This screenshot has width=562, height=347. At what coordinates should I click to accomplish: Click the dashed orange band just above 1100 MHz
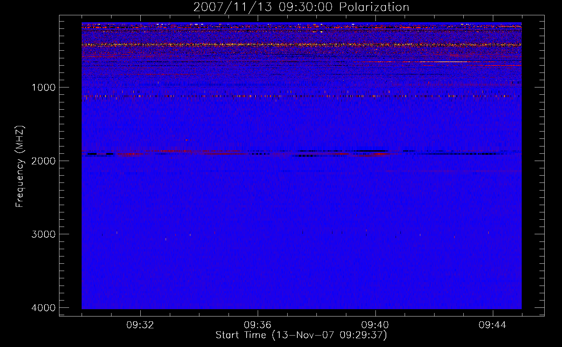click(x=301, y=96)
